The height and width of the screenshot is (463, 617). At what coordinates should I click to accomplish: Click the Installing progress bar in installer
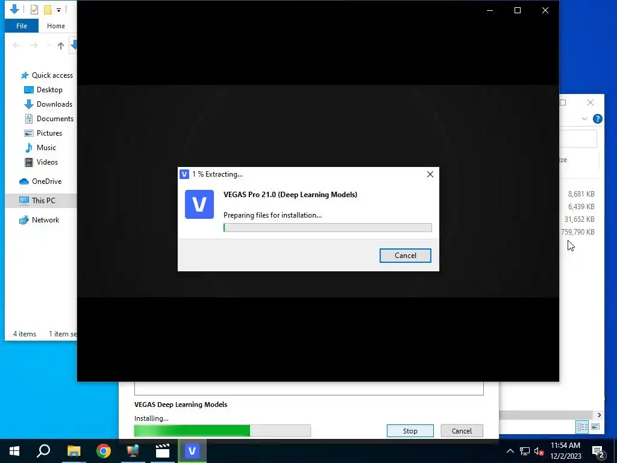tap(222, 430)
